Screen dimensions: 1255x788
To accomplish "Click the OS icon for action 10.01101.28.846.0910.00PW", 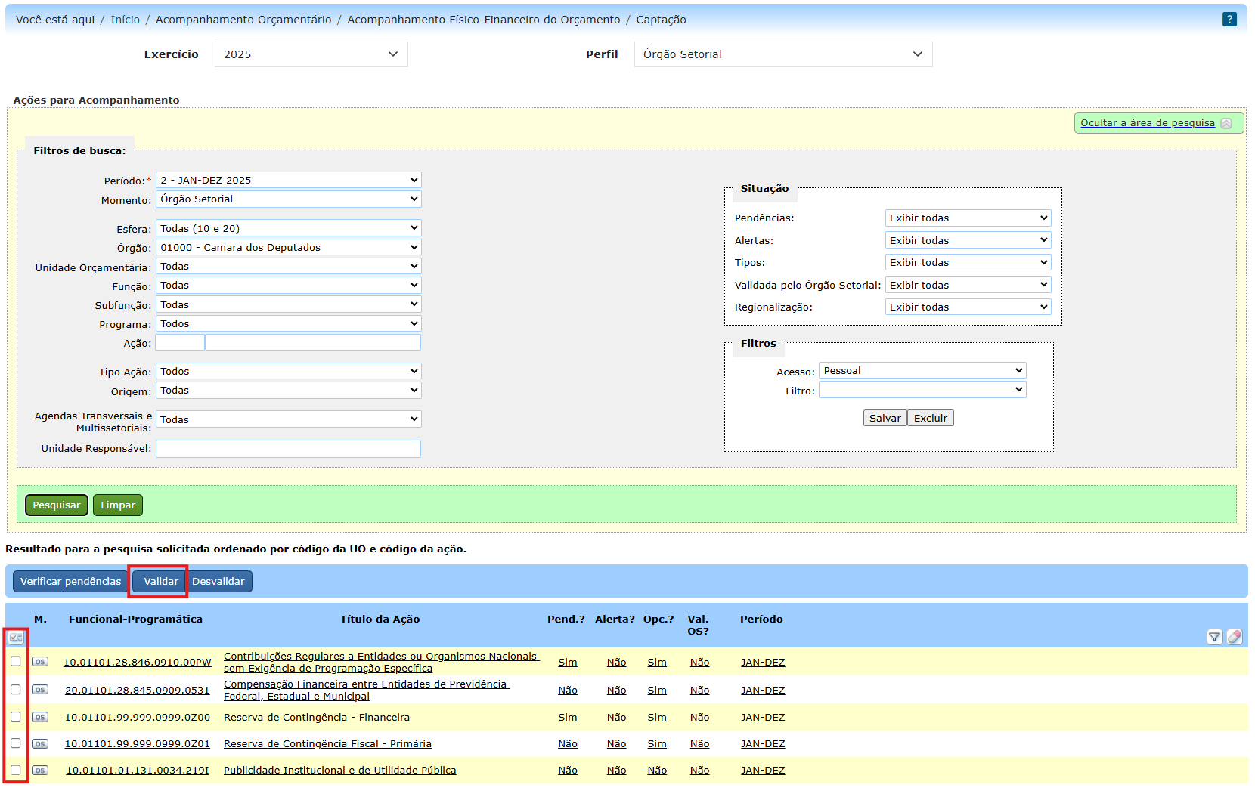I will click(40, 662).
